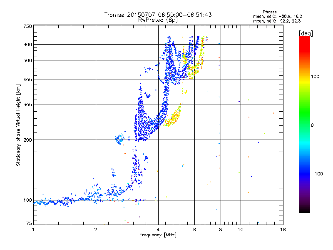Click the colorbar tick label '-100'
The image size is (333, 250).
pyautogui.click(x=317, y=174)
